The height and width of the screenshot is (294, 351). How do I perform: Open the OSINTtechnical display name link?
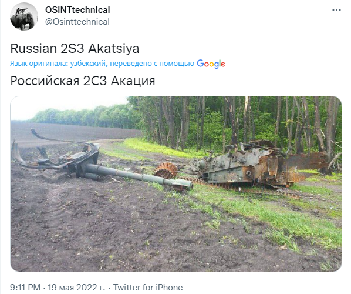click(77, 10)
